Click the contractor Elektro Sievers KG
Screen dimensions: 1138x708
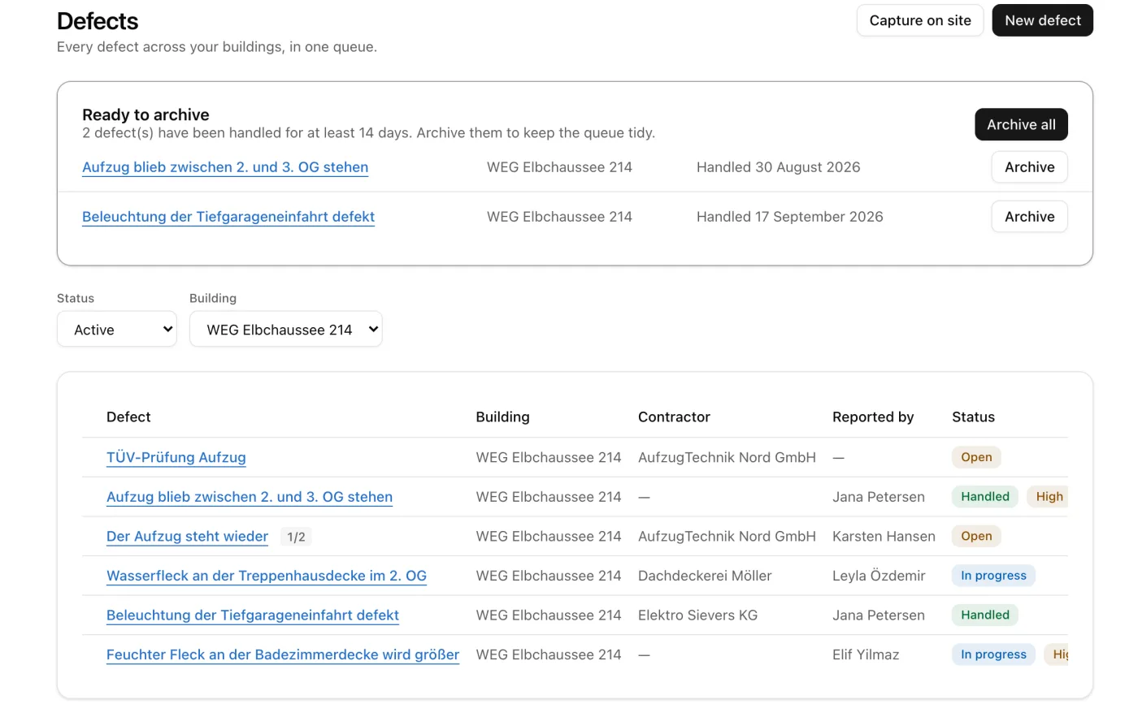tap(697, 615)
